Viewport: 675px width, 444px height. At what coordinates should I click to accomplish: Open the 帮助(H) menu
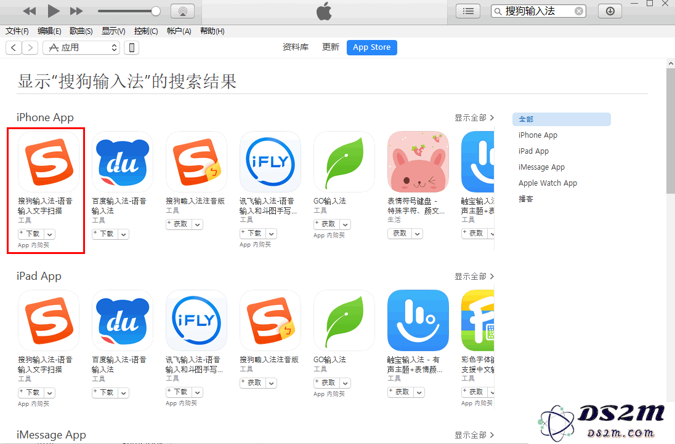pyautogui.click(x=212, y=31)
